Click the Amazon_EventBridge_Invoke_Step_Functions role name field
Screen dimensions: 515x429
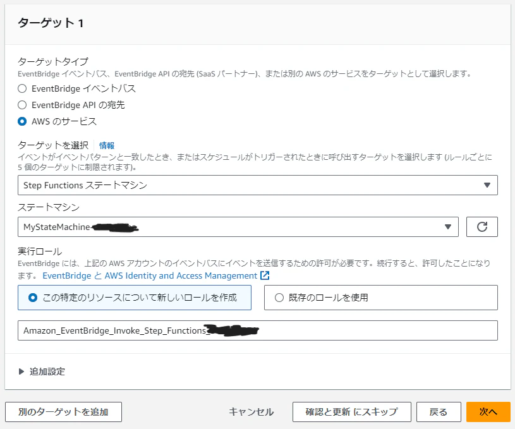258,330
